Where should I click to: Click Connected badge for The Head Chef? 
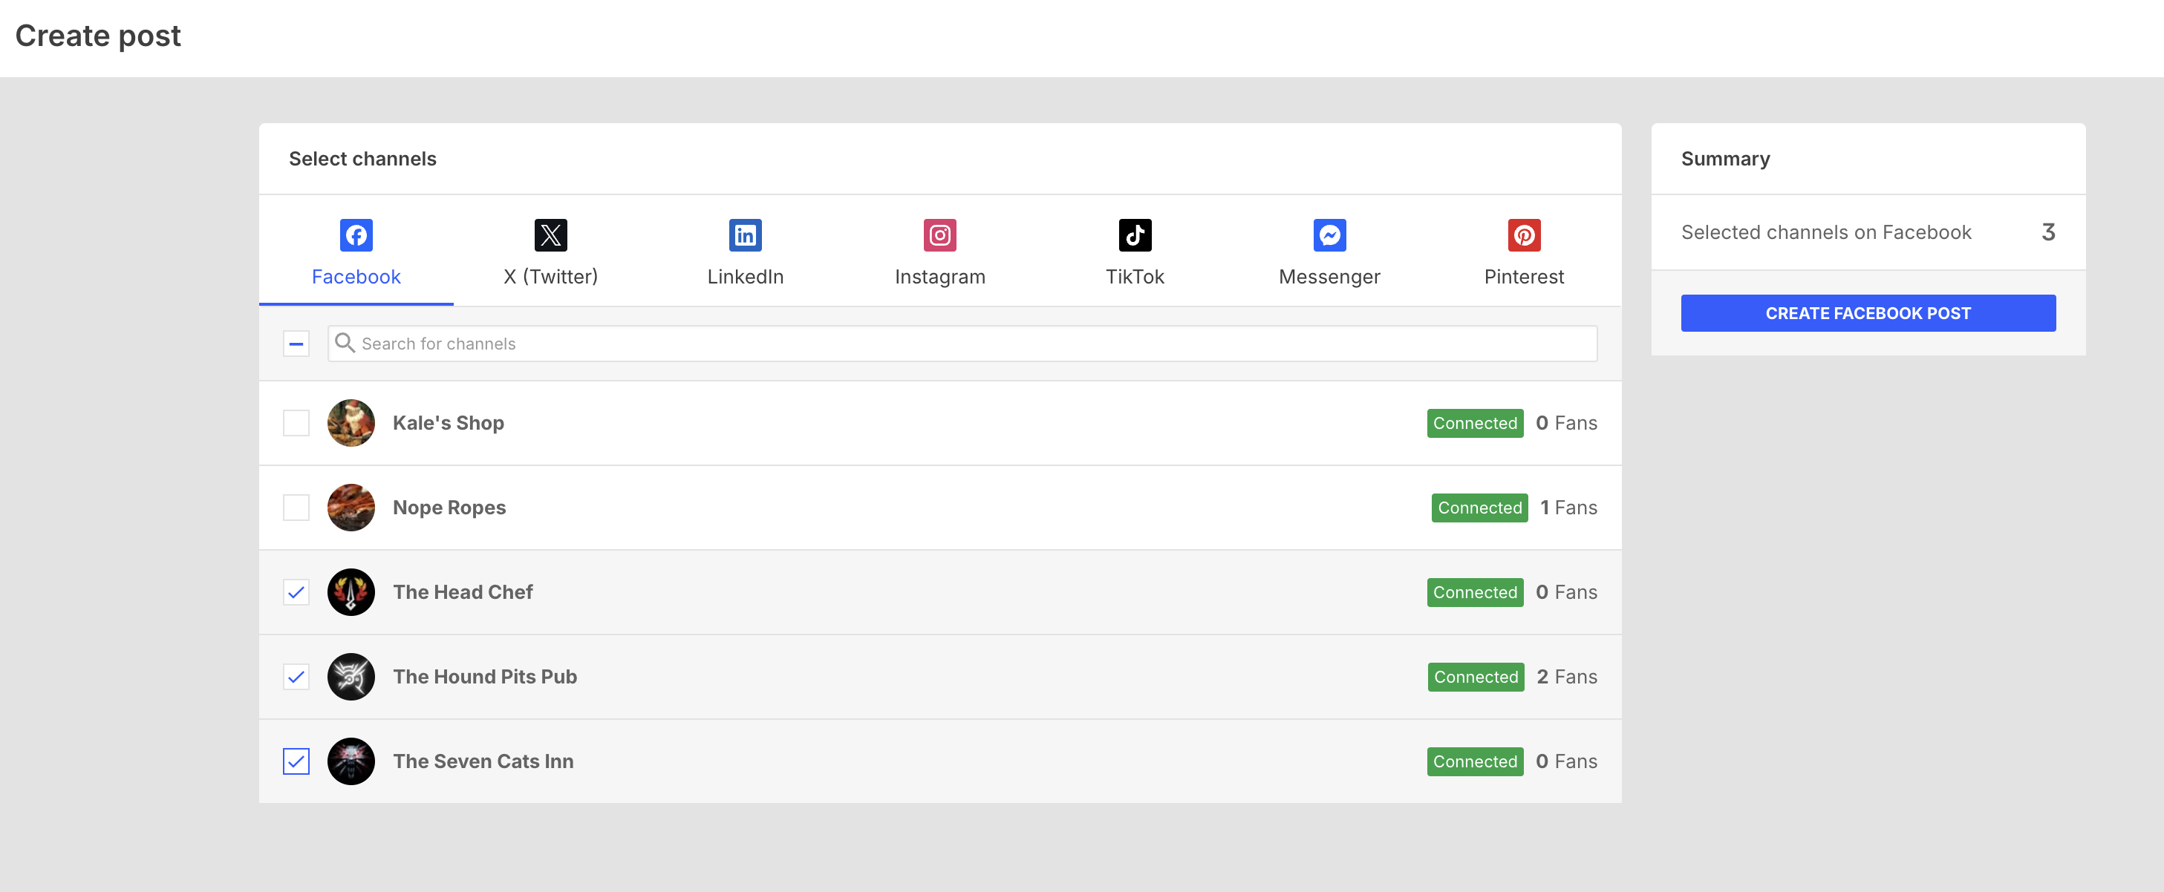[x=1475, y=592]
